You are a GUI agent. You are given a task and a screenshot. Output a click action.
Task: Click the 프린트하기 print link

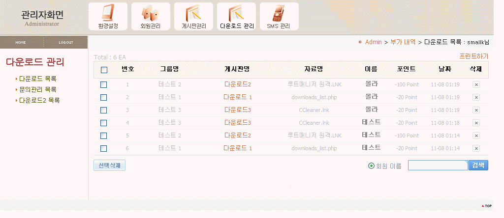point(474,56)
